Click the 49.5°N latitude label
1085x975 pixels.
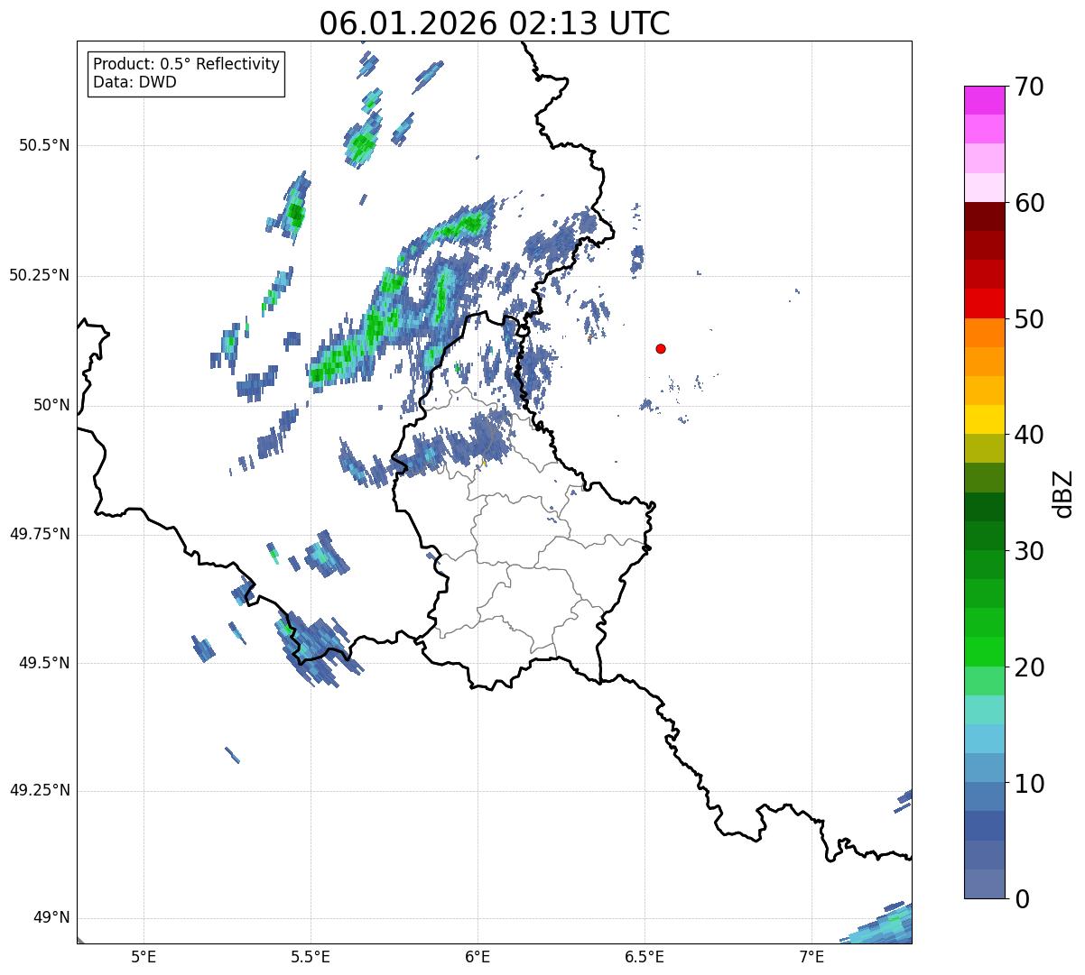(x=43, y=663)
